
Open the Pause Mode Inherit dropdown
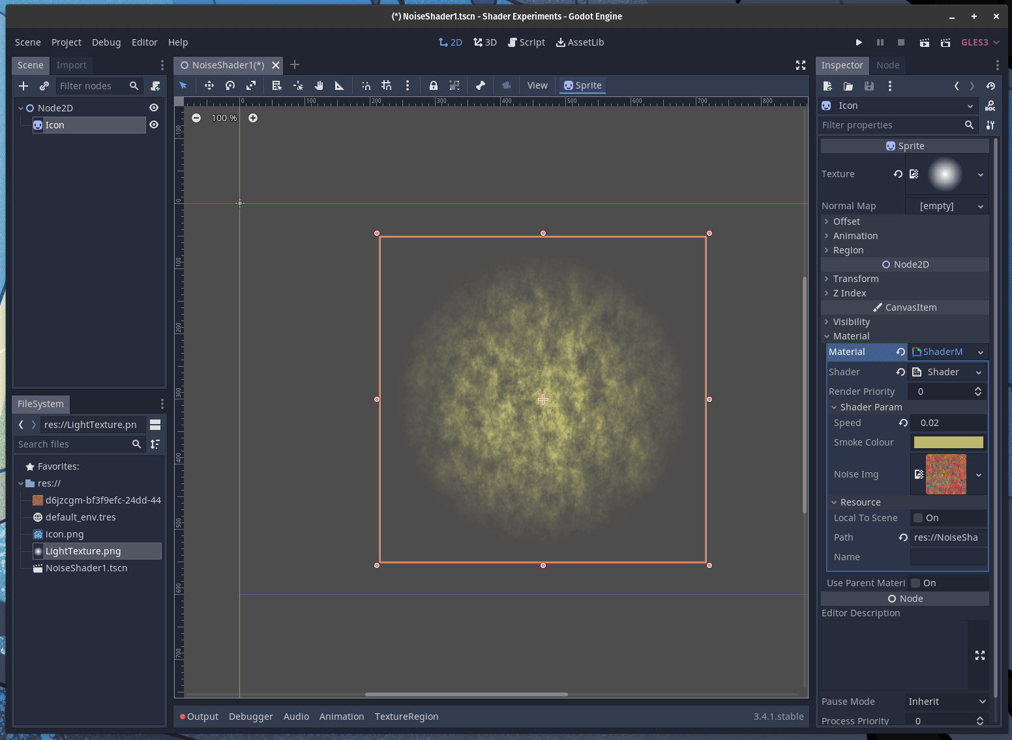[x=947, y=702]
